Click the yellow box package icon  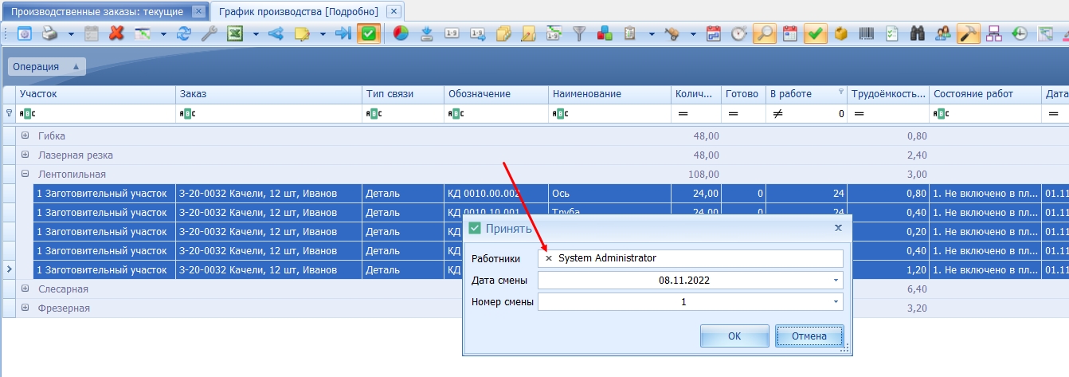[840, 34]
